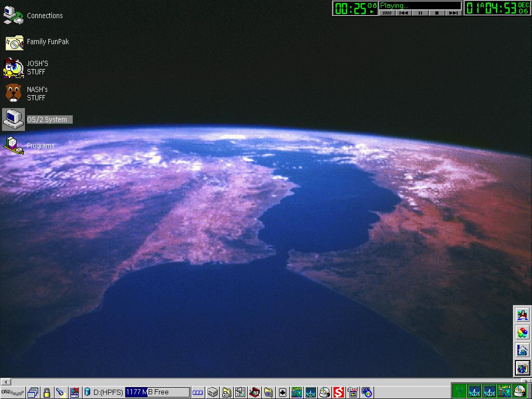This screenshot has width=532, height=399.
Task: Click the shutdown computer icon with red X
Action: [x=74, y=393]
